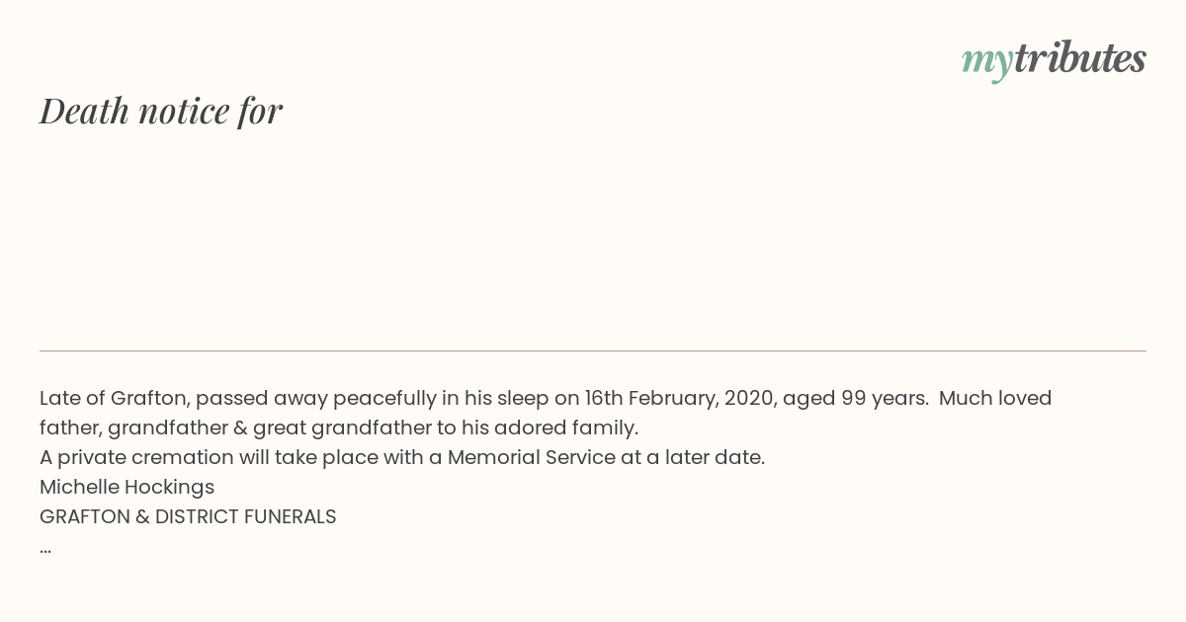
Task: Click the mytributes logo
Action: pos(1054,60)
